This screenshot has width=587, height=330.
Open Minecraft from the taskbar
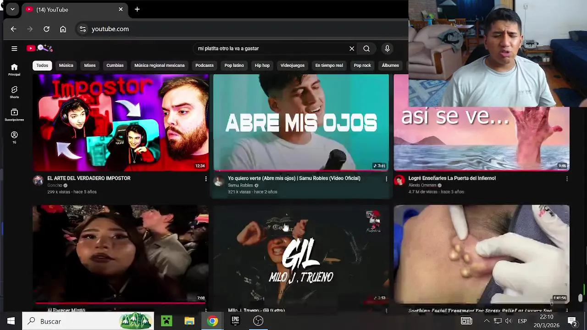pyautogui.click(x=166, y=321)
